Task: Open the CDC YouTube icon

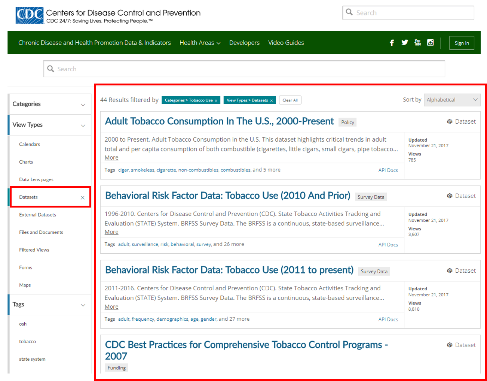Action: coord(417,42)
